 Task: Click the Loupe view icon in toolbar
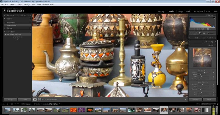tap(35, 99)
